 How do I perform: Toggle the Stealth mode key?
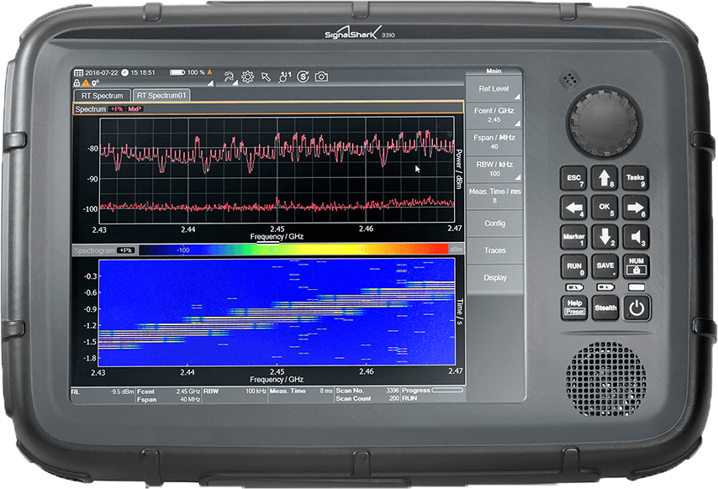click(x=604, y=308)
